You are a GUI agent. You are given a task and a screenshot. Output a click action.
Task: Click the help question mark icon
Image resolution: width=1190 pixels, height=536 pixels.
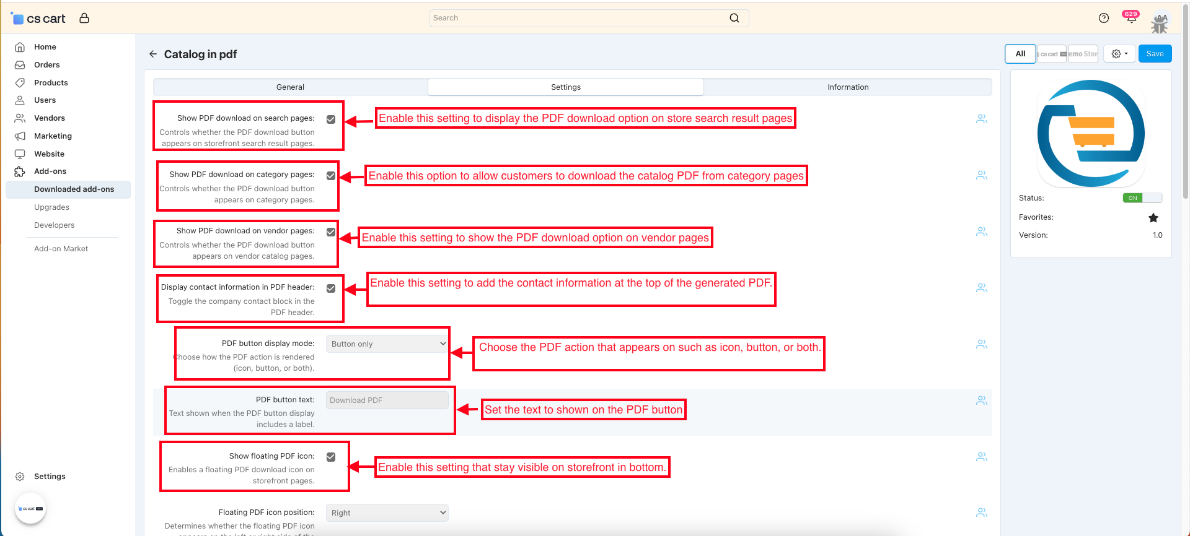[1104, 18]
